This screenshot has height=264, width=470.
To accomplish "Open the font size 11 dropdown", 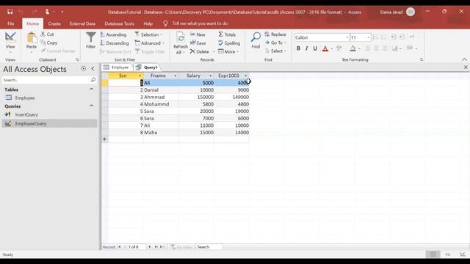I will pos(369,37).
